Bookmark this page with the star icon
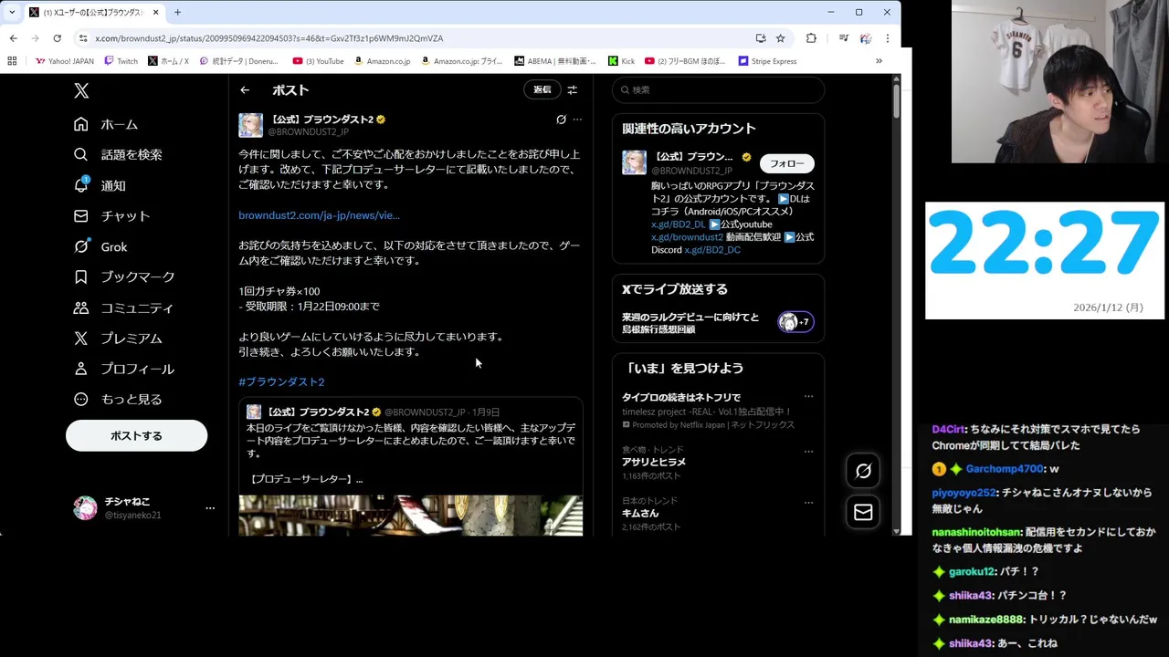Viewport: 1169px width, 657px height. point(781,38)
